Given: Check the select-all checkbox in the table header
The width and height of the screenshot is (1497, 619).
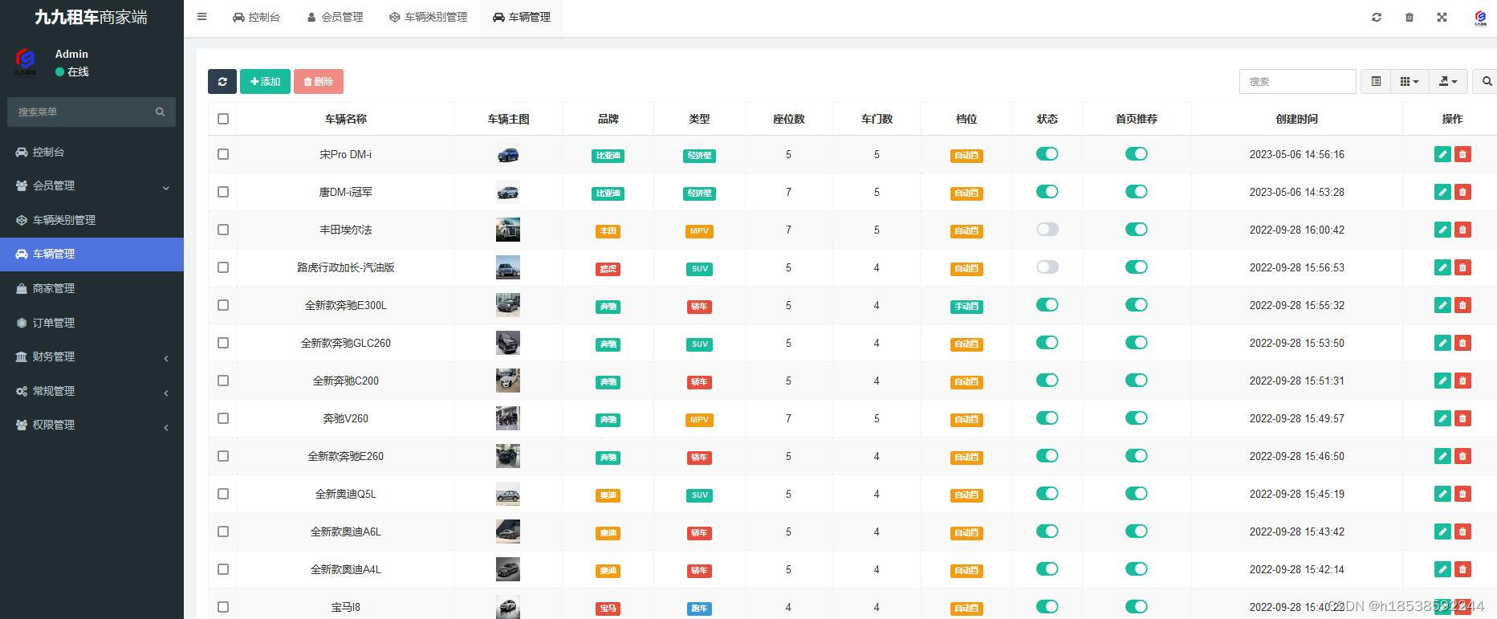Looking at the screenshot, I should pyautogui.click(x=223, y=119).
